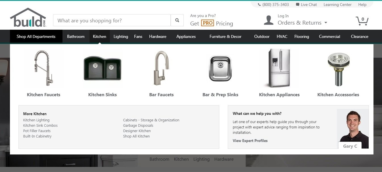Viewport: 382px width, 172px height.
Task: Open the shopping cart icon
Action: 362,21
